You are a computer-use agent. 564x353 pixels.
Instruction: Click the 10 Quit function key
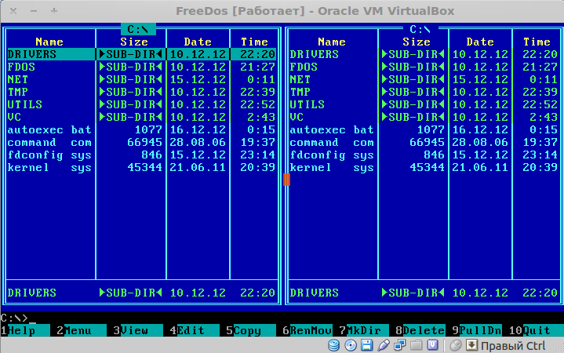click(x=536, y=330)
